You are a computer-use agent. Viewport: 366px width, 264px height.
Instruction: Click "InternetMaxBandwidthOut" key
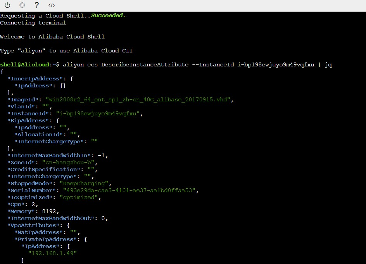51,219
